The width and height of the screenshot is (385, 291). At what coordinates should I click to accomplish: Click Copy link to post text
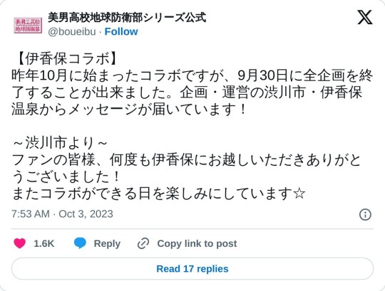197,243
